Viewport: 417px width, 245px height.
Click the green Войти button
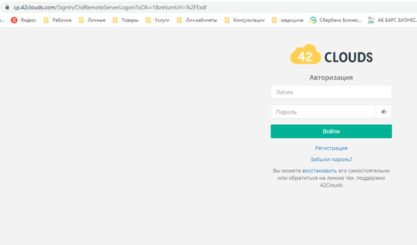[331, 132]
